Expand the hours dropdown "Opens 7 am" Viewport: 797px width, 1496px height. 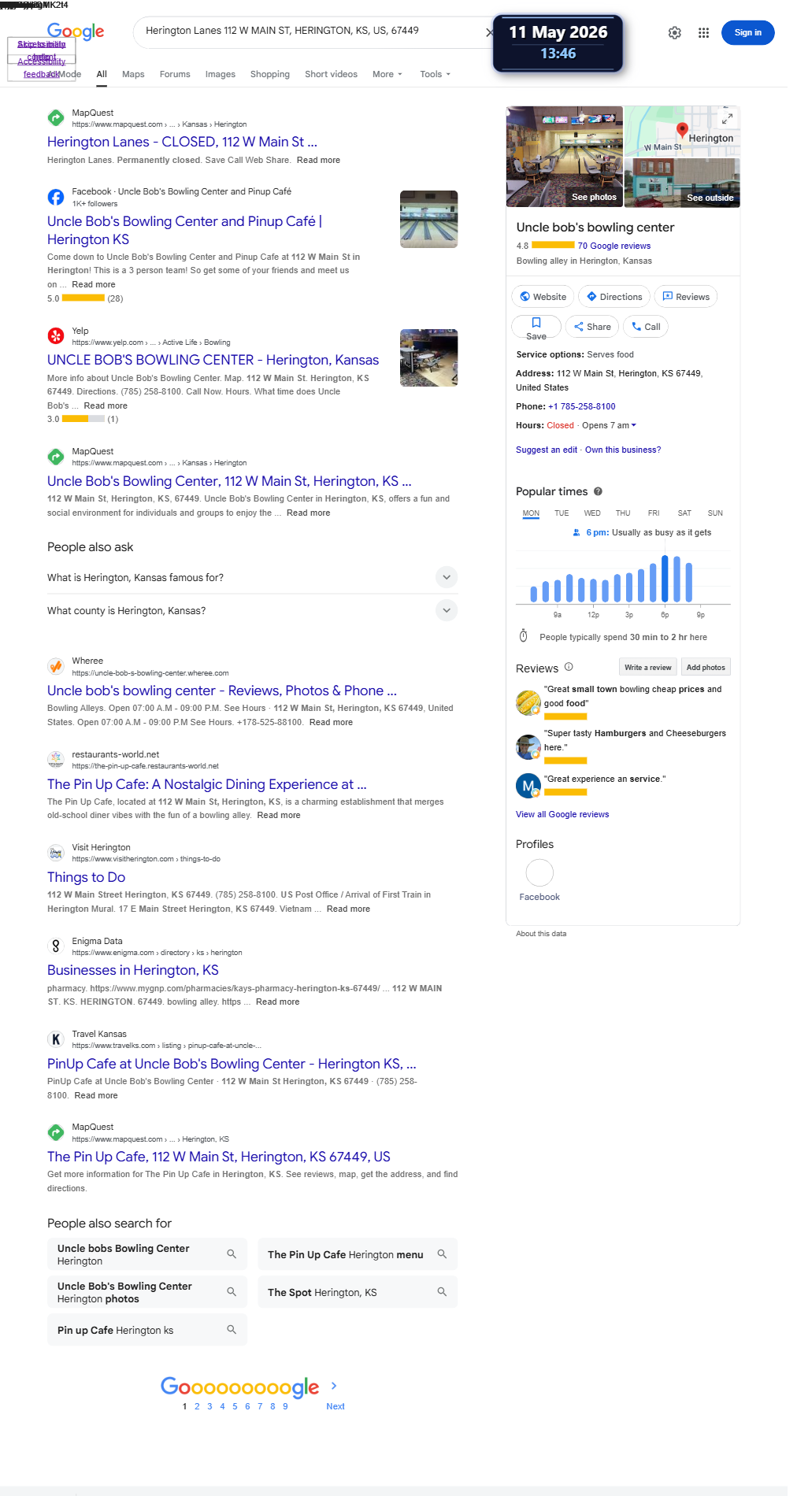609,425
